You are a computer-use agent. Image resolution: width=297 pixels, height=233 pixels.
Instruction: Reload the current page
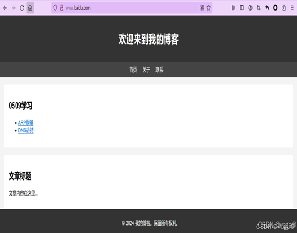coord(22,8)
